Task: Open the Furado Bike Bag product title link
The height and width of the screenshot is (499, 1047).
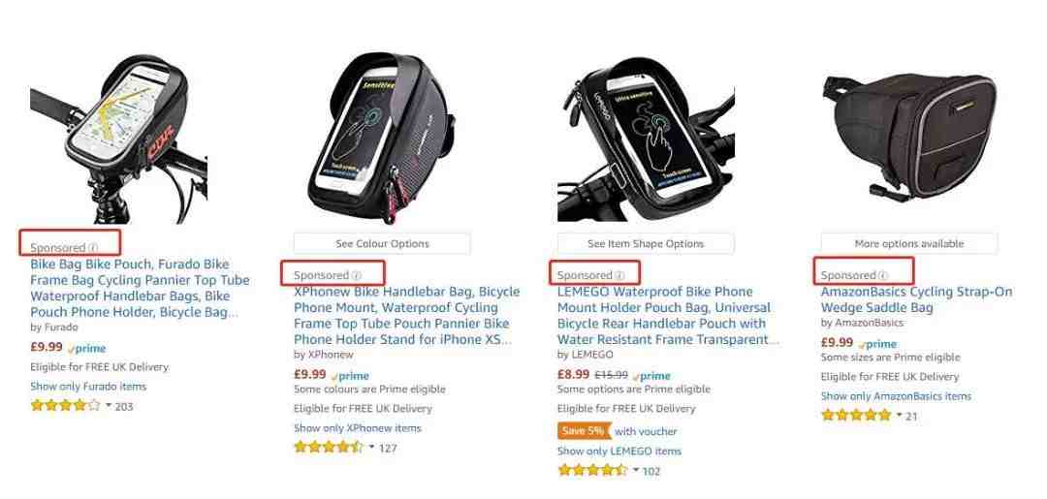Action: click(x=140, y=288)
